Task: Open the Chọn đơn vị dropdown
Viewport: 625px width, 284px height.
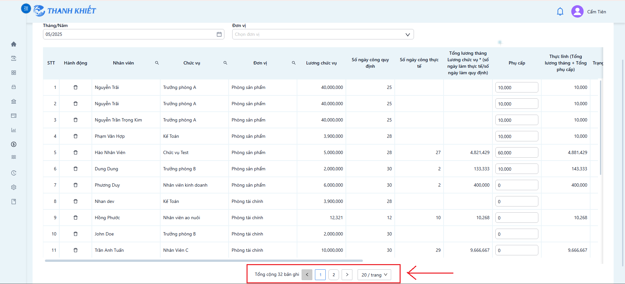Action: [323, 34]
